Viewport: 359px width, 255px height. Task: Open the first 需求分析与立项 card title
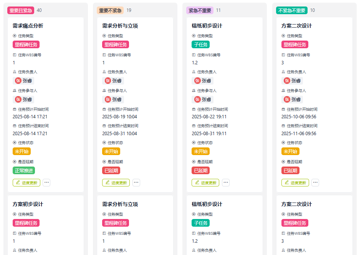tap(120, 26)
